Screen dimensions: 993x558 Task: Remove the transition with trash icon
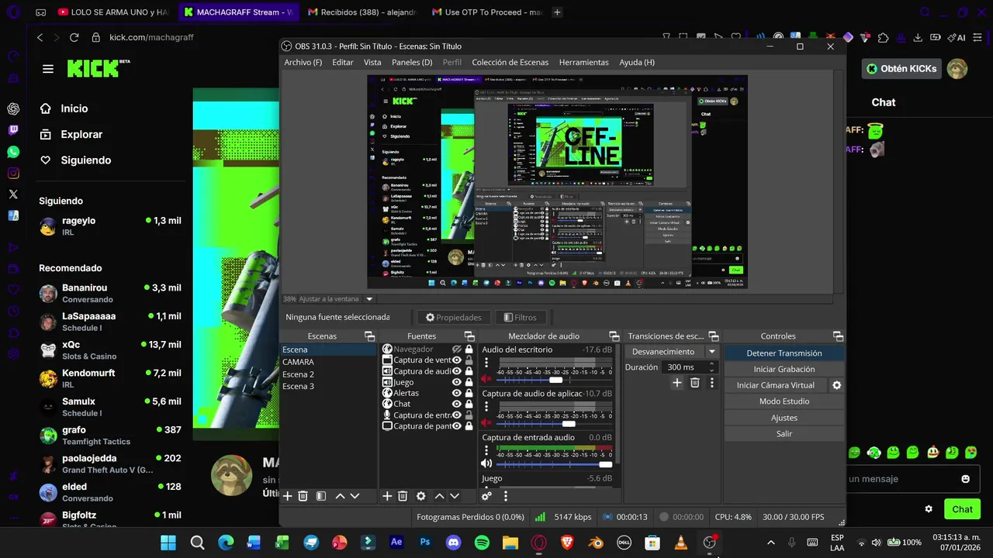point(695,383)
